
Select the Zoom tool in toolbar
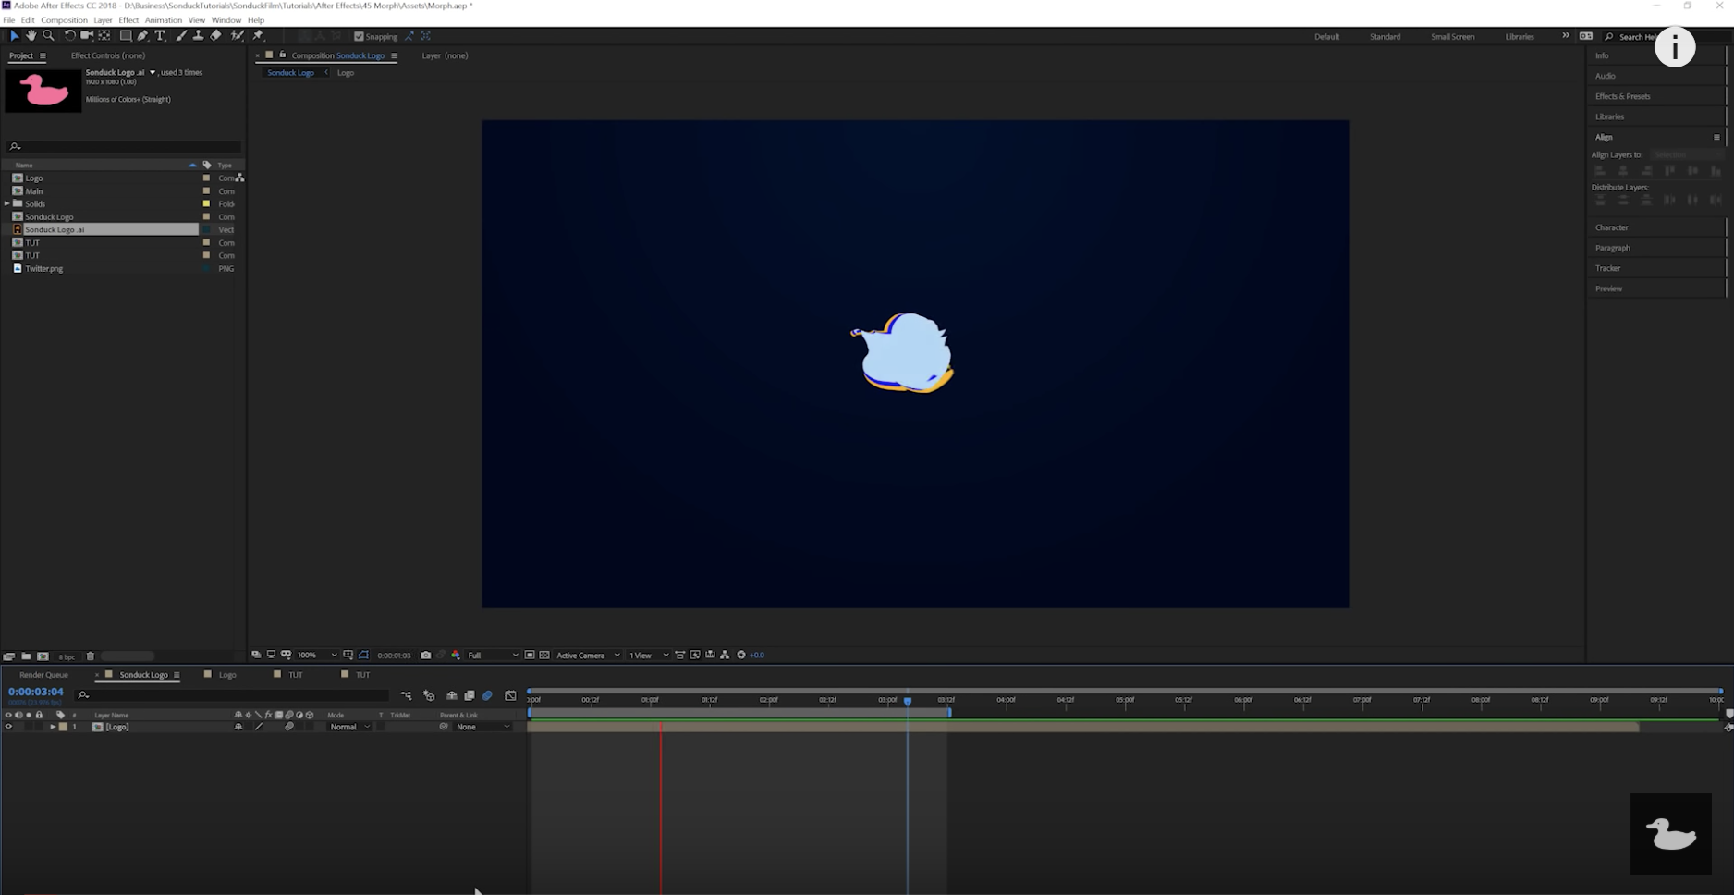pos(48,36)
